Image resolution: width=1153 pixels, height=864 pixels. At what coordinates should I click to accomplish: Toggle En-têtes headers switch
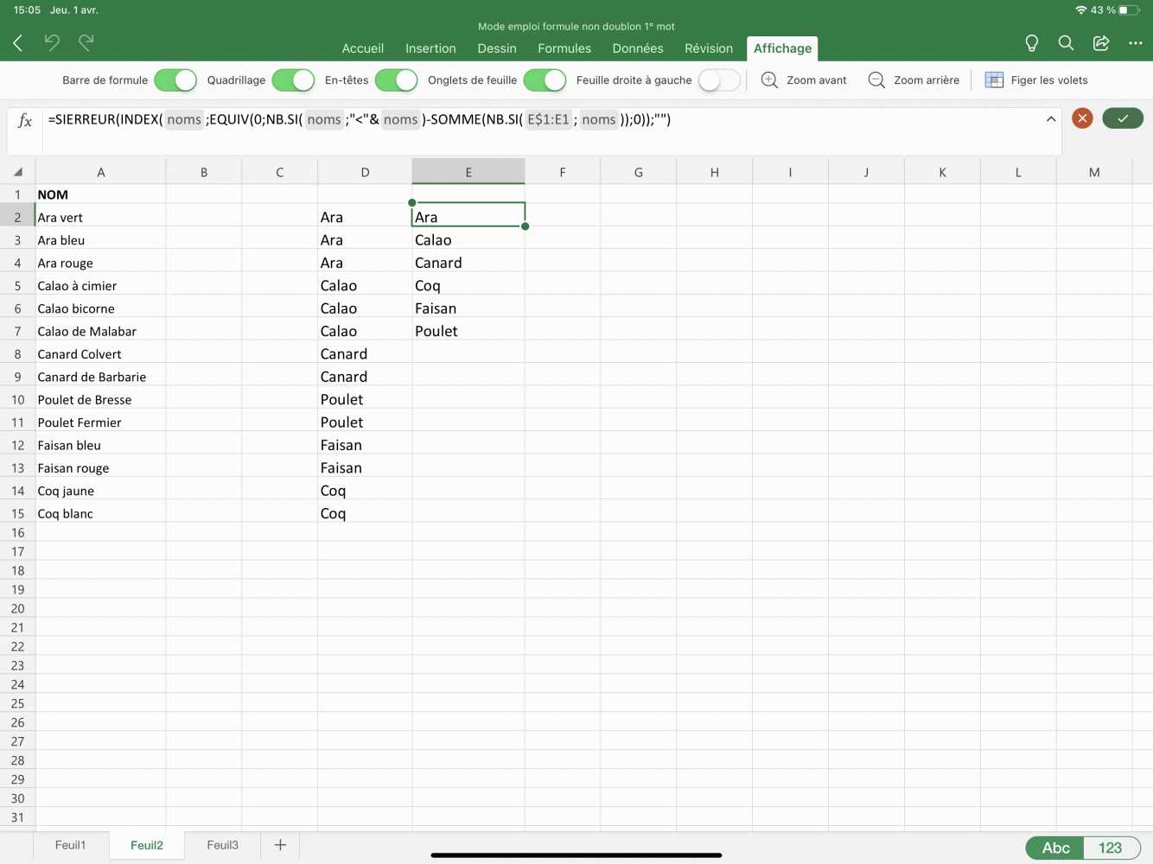click(x=397, y=80)
